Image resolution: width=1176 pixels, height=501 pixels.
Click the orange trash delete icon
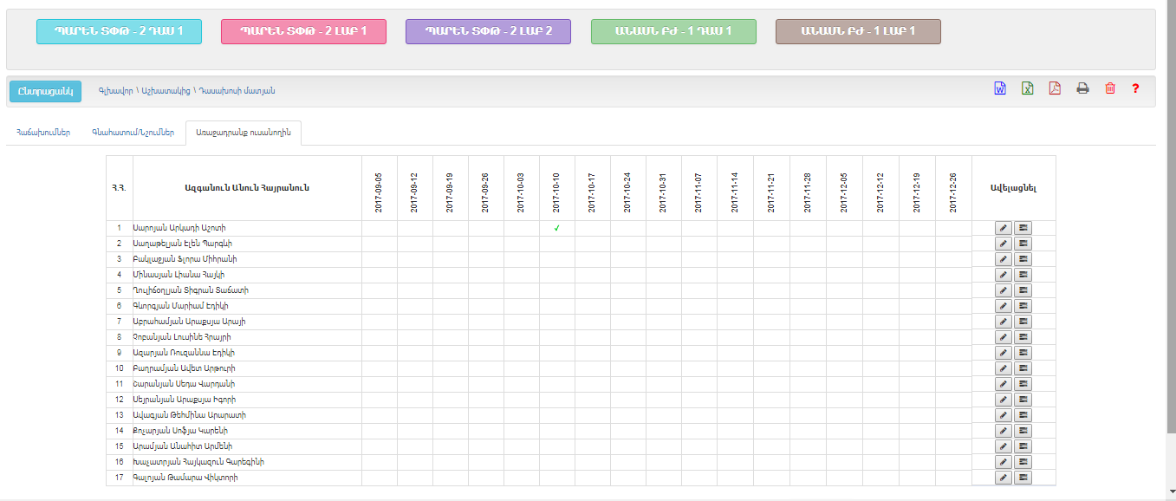[1109, 88]
